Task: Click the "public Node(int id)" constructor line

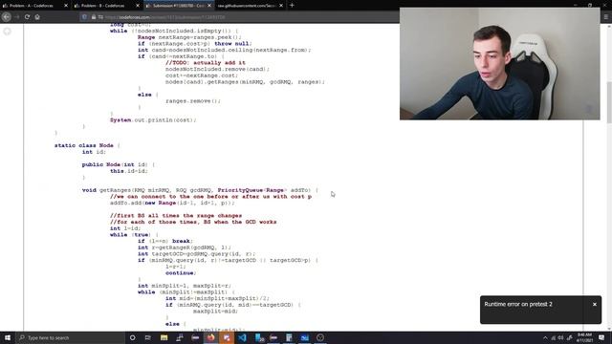Action: [x=119, y=164]
